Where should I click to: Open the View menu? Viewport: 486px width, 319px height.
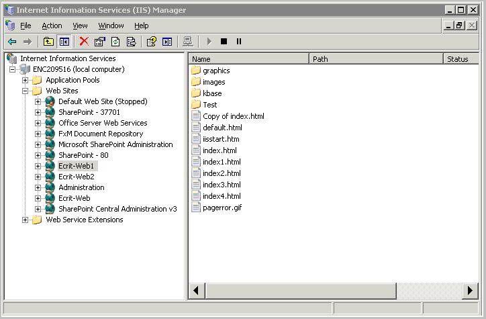[x=80, y=26]
